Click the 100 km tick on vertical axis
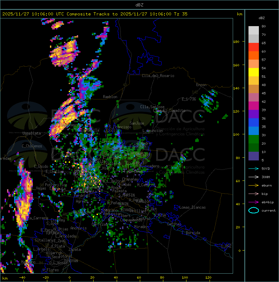 tap(236, 135)
